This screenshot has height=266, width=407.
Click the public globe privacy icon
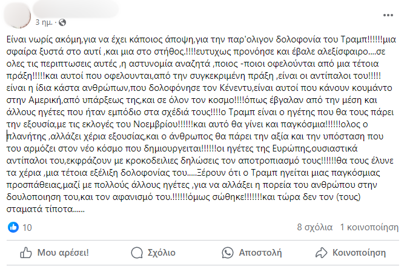coord(62,22)
